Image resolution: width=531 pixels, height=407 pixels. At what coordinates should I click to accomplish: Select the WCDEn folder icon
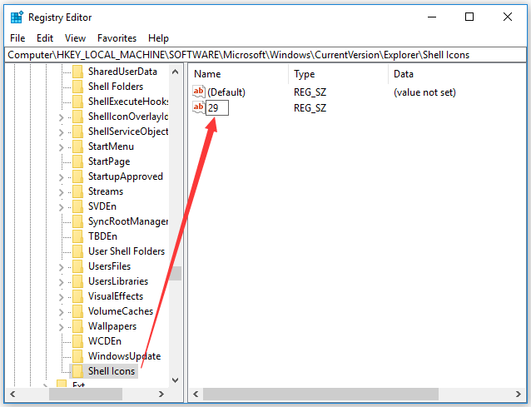(78, 341)
